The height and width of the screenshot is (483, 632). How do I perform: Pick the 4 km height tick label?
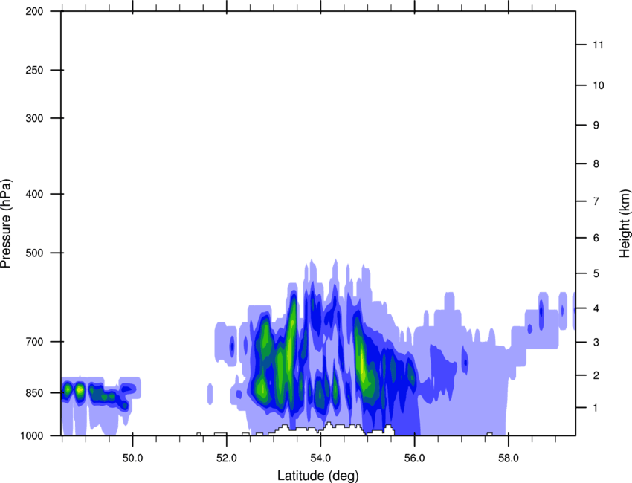596,308
